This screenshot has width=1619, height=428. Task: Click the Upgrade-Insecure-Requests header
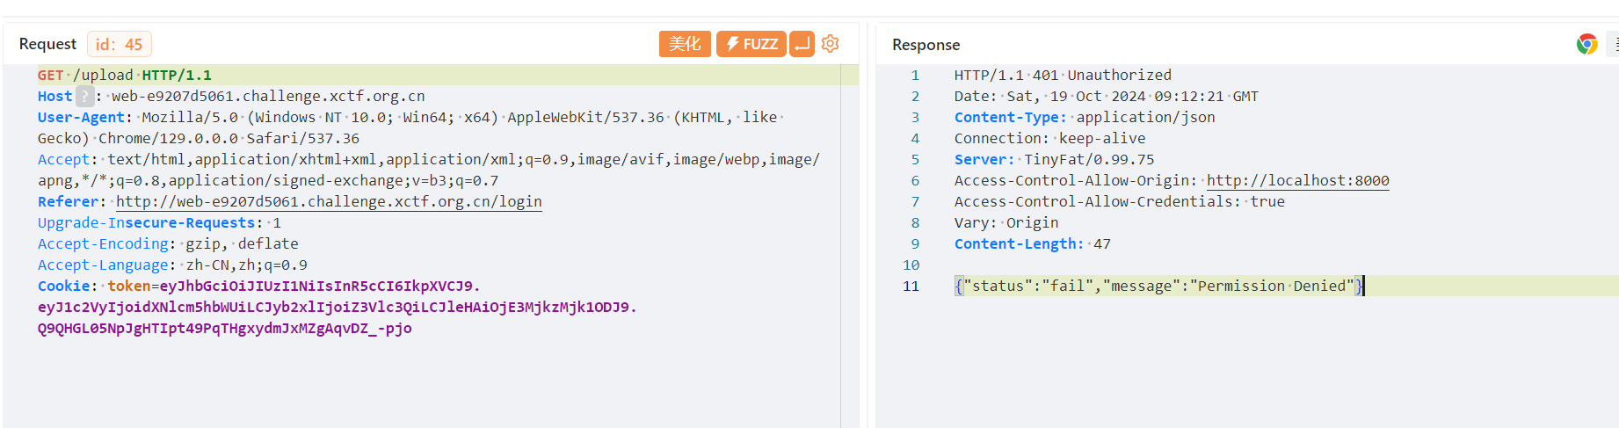pyautogui.click(x=159, y=222)
